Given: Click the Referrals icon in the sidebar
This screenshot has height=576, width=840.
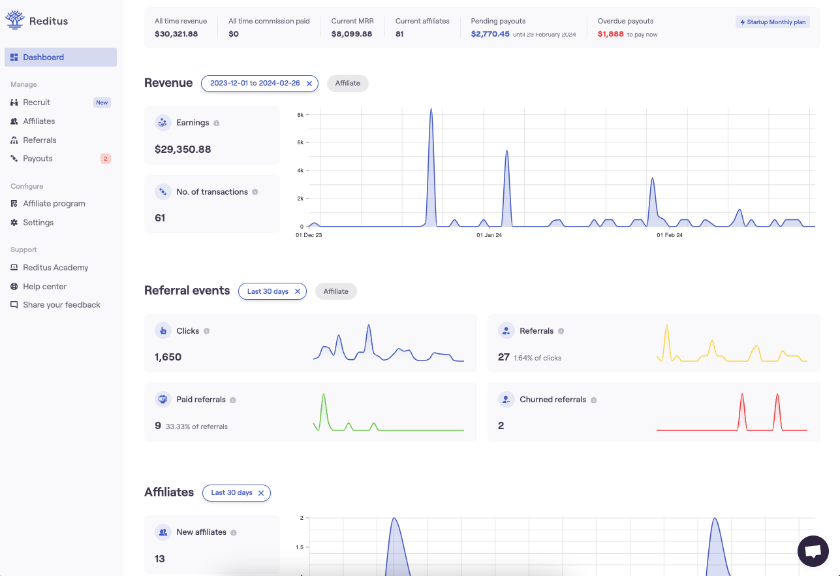Looking at the screenshot, I should click(14, 140).
